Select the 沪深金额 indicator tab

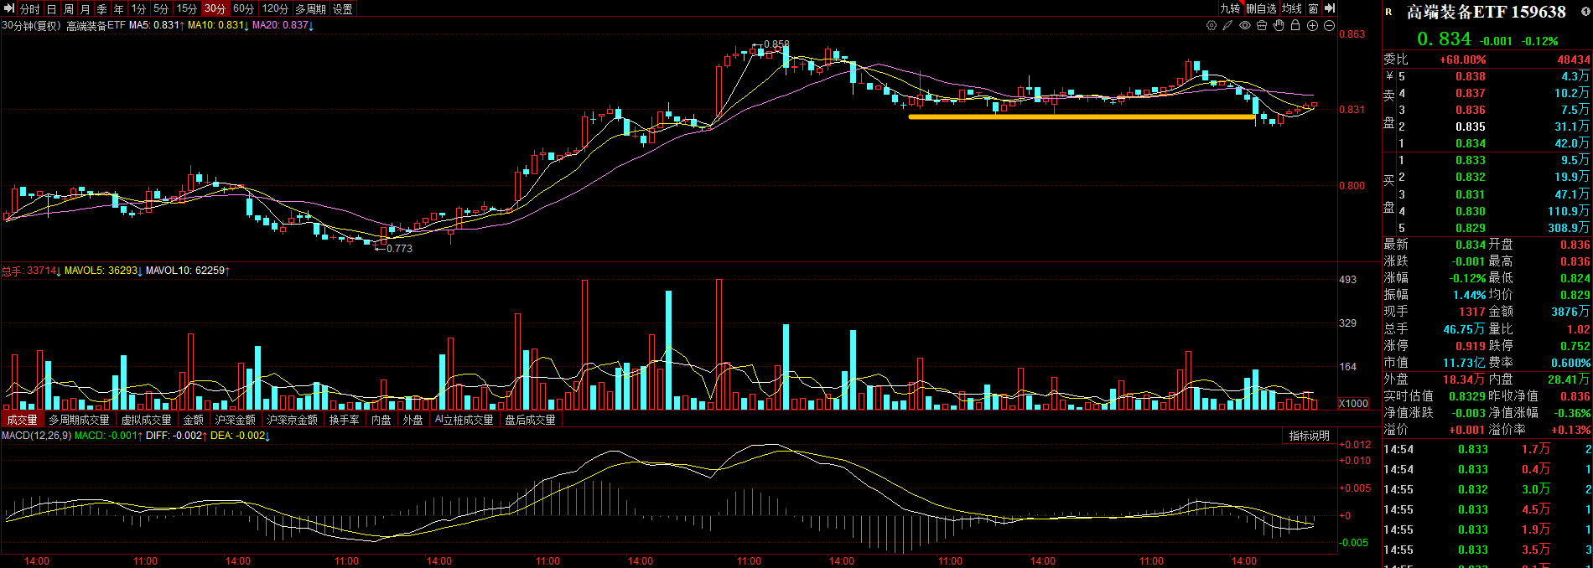236,420
